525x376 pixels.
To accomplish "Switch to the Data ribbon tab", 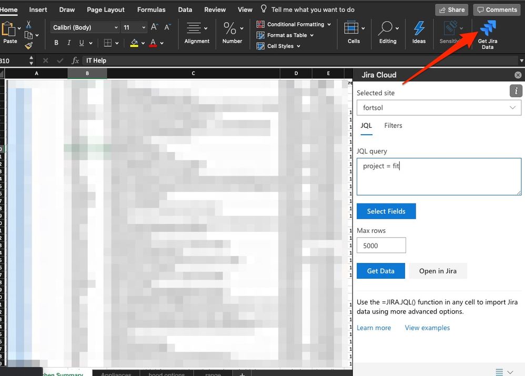I will [x=185, y=9].
